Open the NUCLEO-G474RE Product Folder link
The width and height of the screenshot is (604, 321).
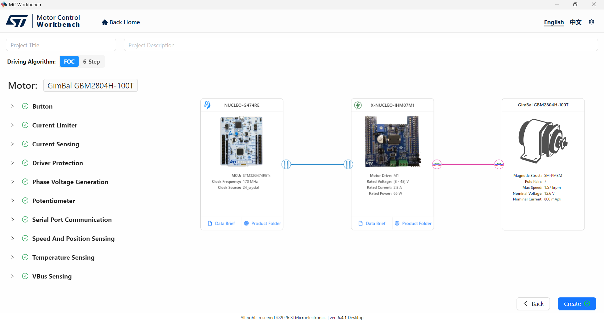click(262, 223)
